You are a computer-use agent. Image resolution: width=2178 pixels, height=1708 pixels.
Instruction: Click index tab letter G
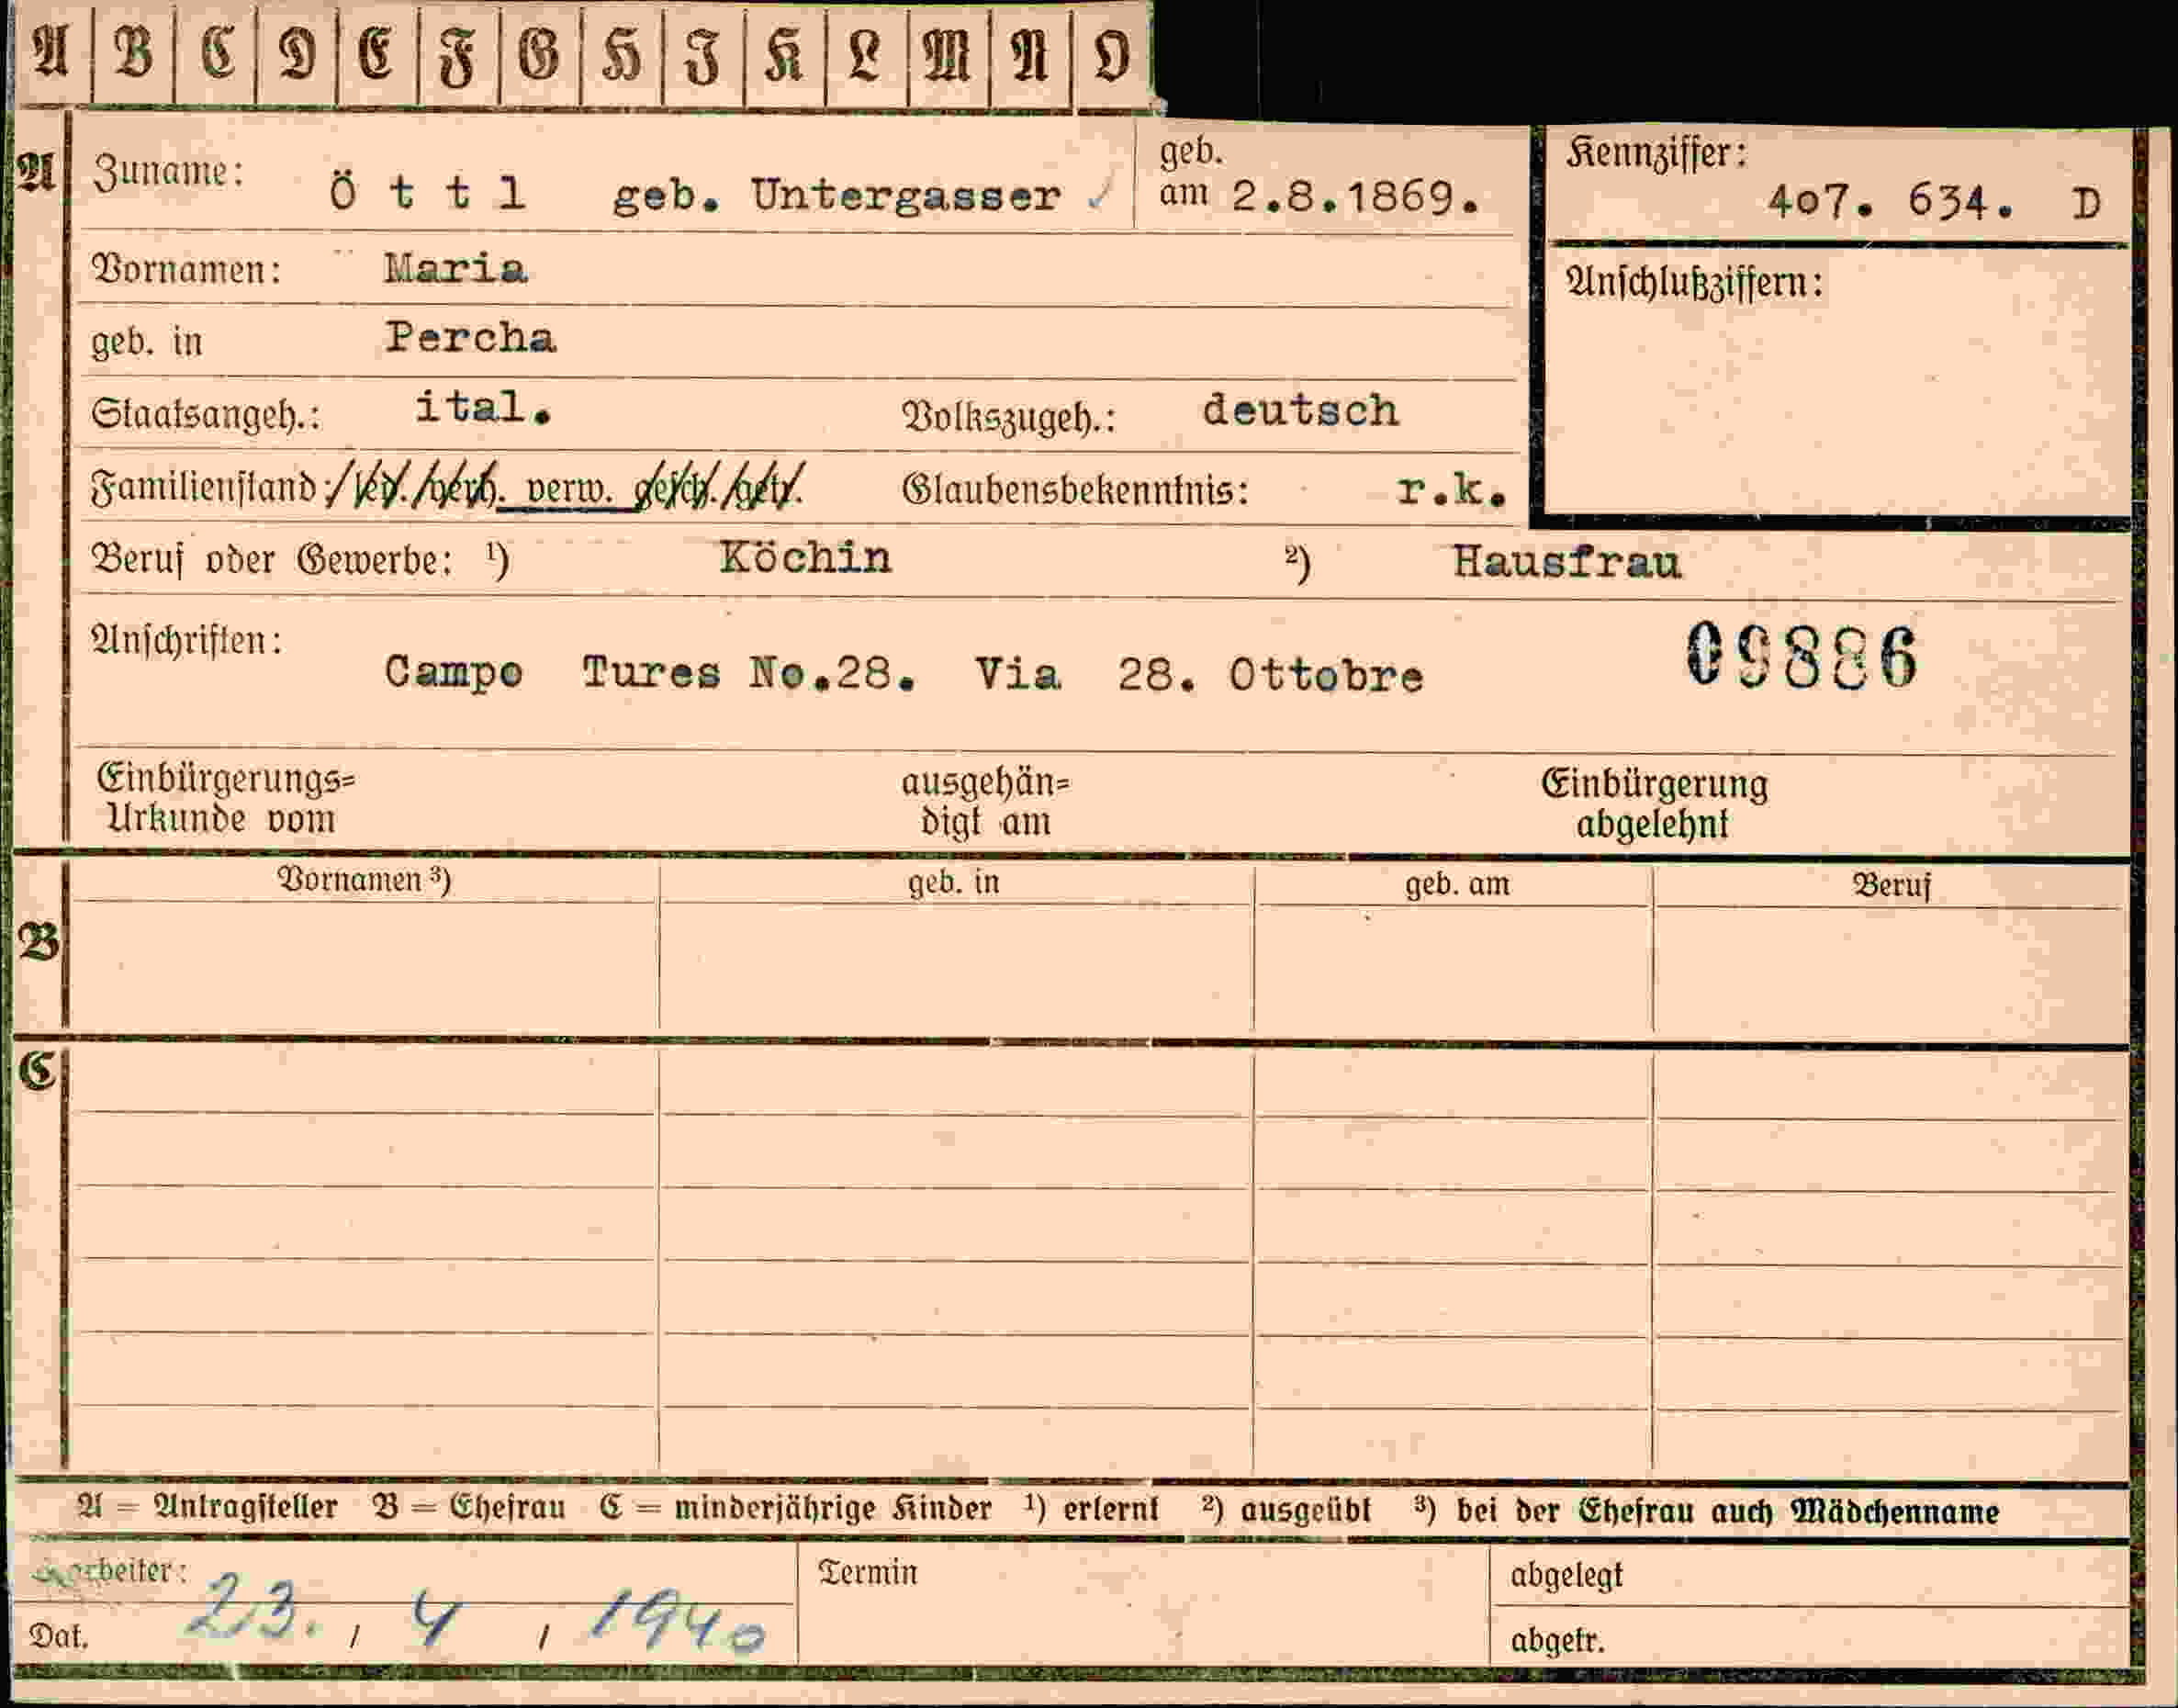541,52
